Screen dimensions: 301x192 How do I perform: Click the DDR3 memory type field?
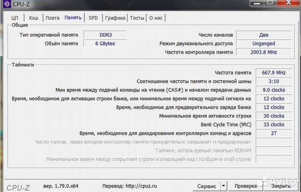105,35
